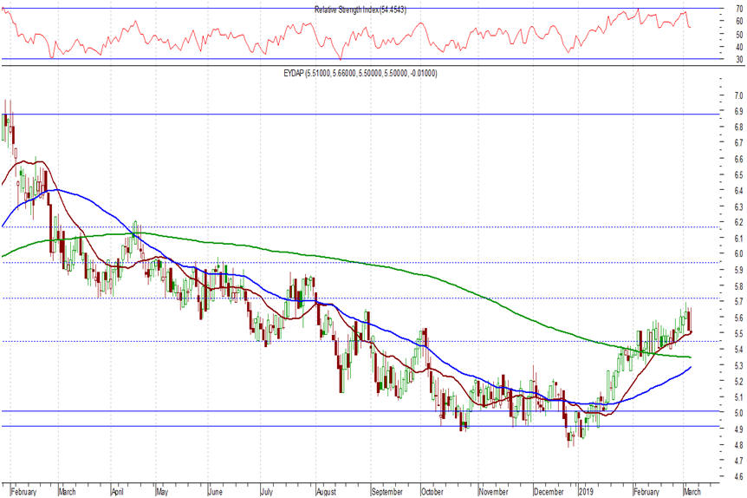This screenshot has height=498, width=747.
Task: Select the October date label
Action: tap(432, 491)
